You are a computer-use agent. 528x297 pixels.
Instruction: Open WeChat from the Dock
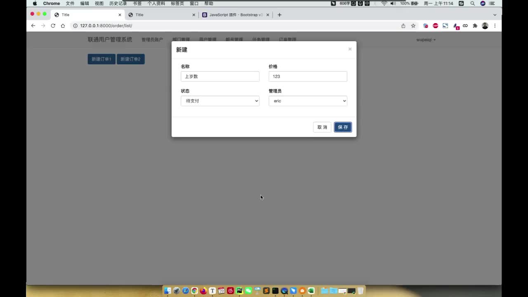[x=248, y=291]
